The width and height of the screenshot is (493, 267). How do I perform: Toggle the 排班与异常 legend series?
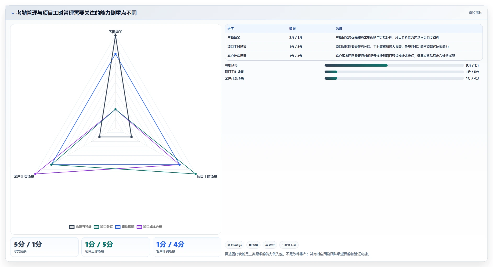pyautogui.click(x=80, y=227)
